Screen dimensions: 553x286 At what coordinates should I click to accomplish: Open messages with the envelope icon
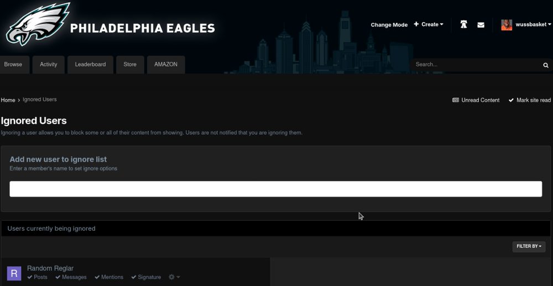[x=481, y=25]
